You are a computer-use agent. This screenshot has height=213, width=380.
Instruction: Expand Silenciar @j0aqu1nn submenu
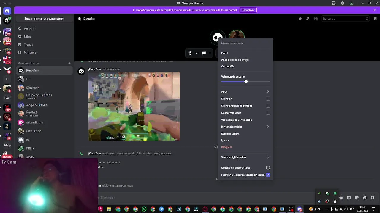tap(246, 157)
